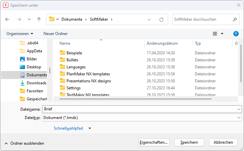Image resolution: width=244 pixels, height=151 pixels.
Task: Select AppData in navigation pane
Action: [x=31, y=51]
